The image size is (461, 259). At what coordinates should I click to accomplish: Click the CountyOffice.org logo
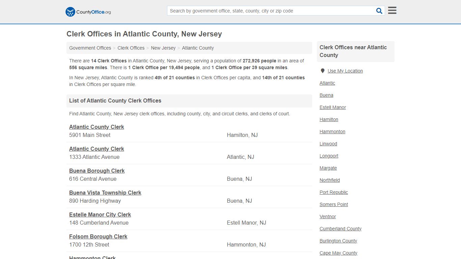tap(88, 12)
